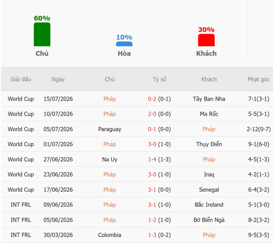Click the Iraq team name

tap(209, 175)
